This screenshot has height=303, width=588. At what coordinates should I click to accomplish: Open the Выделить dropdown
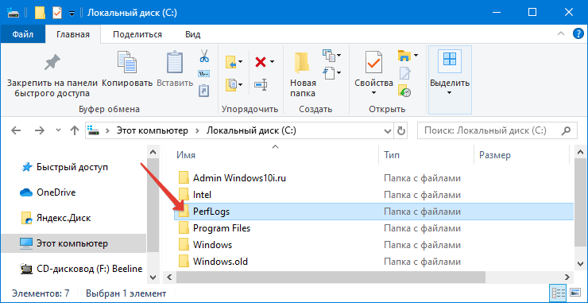point(450,93)
